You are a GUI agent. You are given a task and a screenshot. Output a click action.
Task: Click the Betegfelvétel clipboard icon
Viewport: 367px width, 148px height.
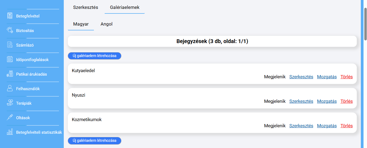(x=10, y=16)
